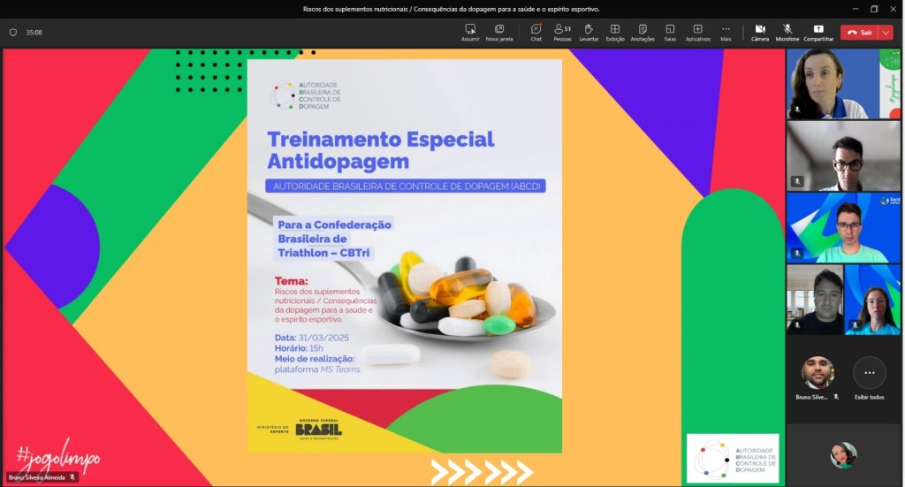Raise hand with the Levantar icon
The width and height of the screenshot is (905, 487).
pyautogui.click(x=589, y=32)
